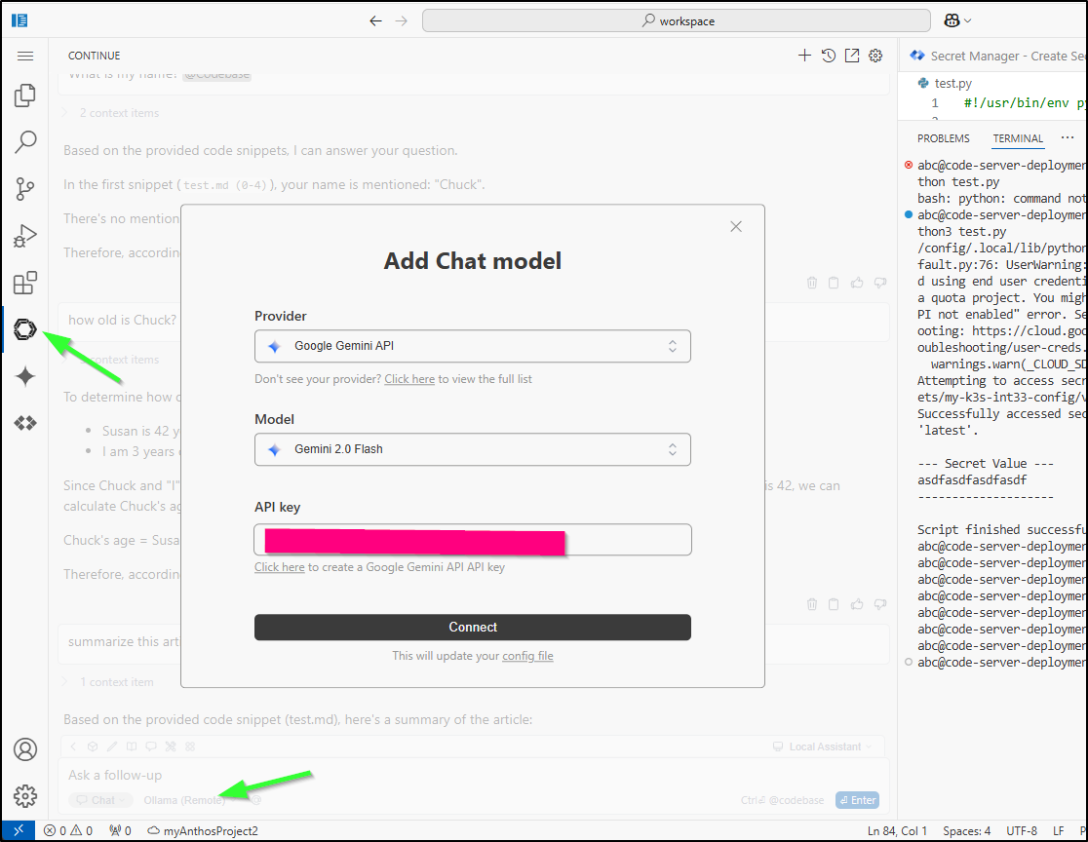The image size is (1088, 842).
Task: Open the Copilot chat icon in the title bar
Action: pos(952,20)
